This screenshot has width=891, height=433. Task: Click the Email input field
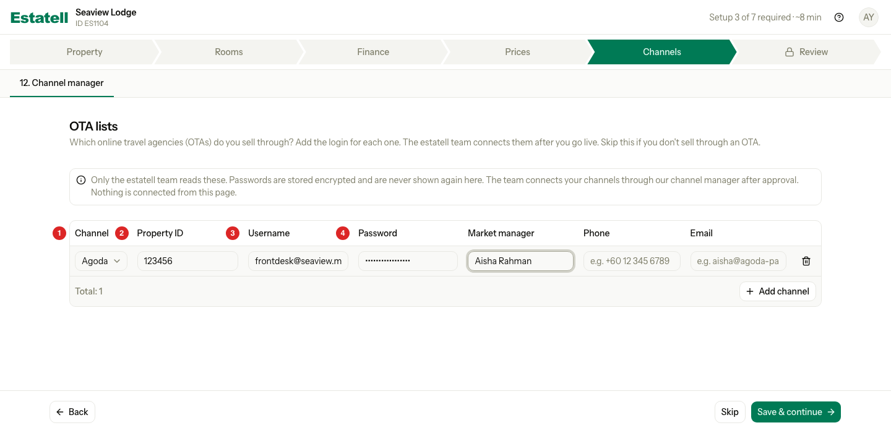coord(738,261)
